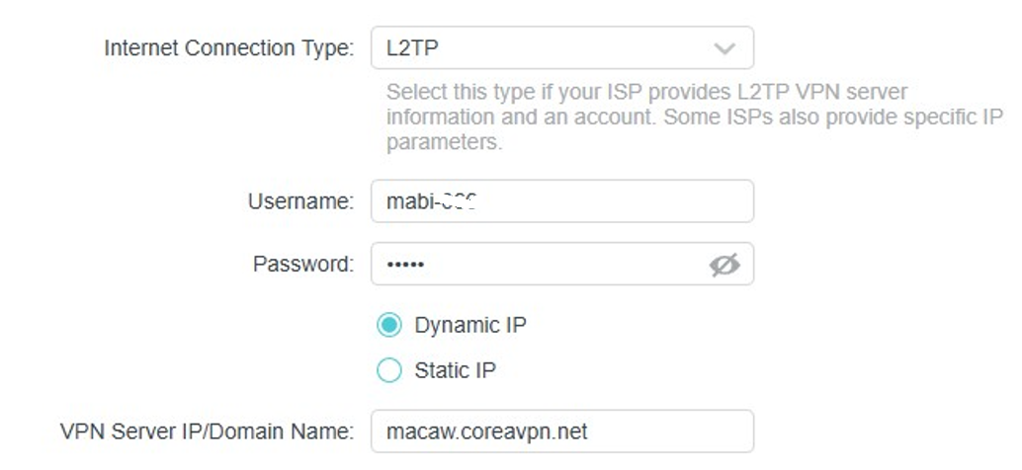
Task: Click the VPN Server IP/Domain Name label
Action: coord(207,431)
